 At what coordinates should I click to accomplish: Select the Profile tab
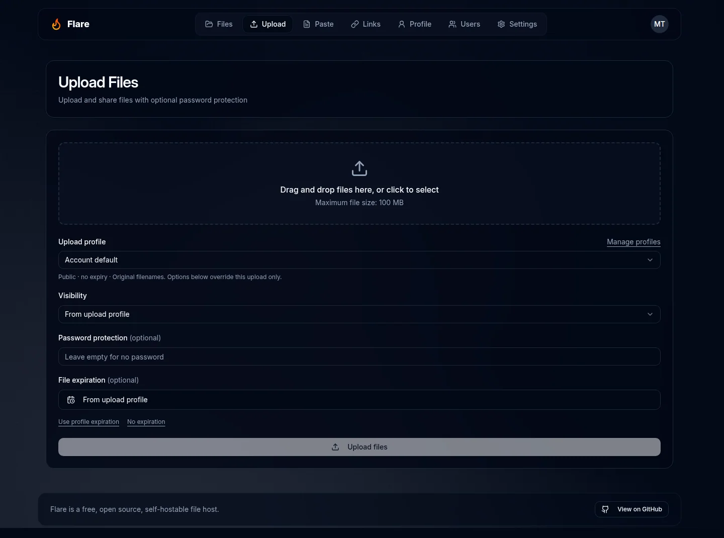[414, 24]
